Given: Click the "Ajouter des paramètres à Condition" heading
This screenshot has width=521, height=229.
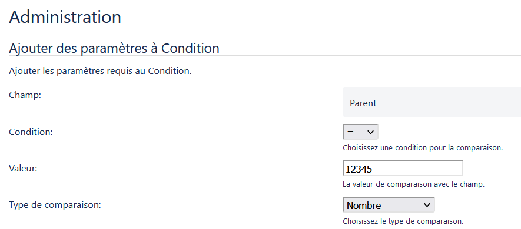Looking at the screenshot, I should [114, 48].
